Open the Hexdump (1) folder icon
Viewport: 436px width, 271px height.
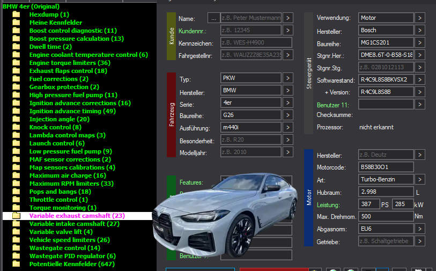[16, 14]
